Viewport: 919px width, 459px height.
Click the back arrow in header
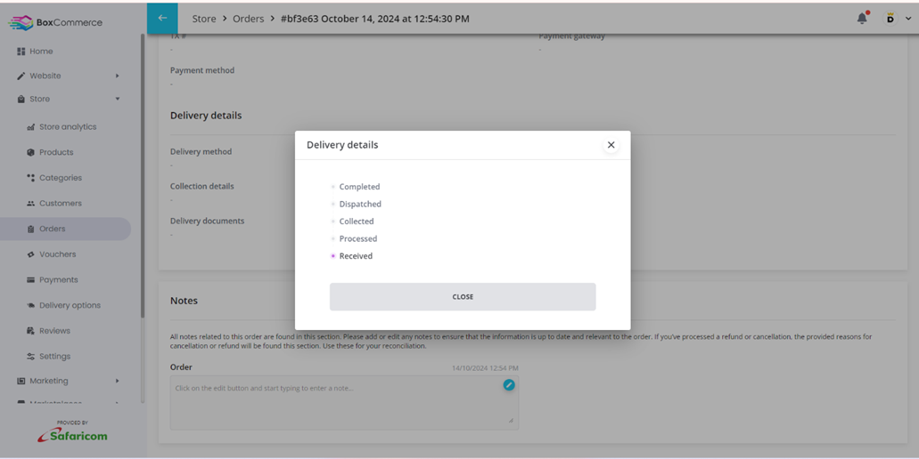point(162,18)
